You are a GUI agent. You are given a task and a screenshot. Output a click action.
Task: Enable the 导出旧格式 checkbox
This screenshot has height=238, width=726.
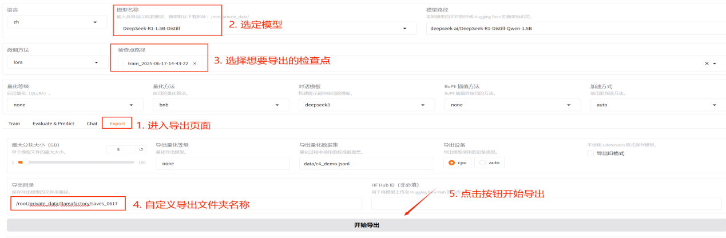point(591,153)
